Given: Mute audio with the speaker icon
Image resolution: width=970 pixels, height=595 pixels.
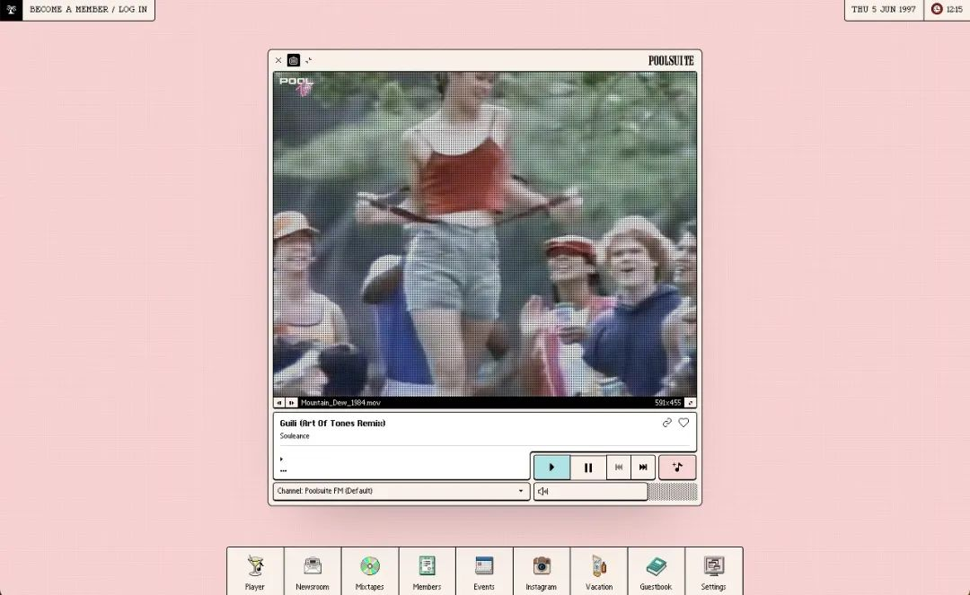Looking at the screenshot, I should (543, 491).
